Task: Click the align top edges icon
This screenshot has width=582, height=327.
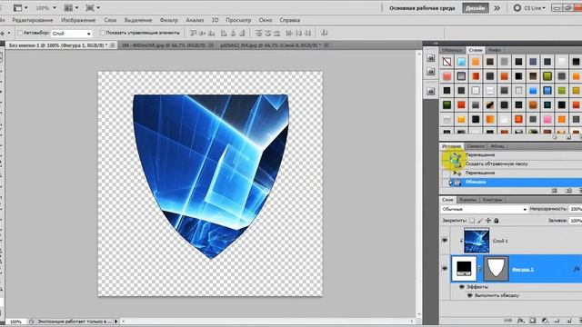Action: 193,33
